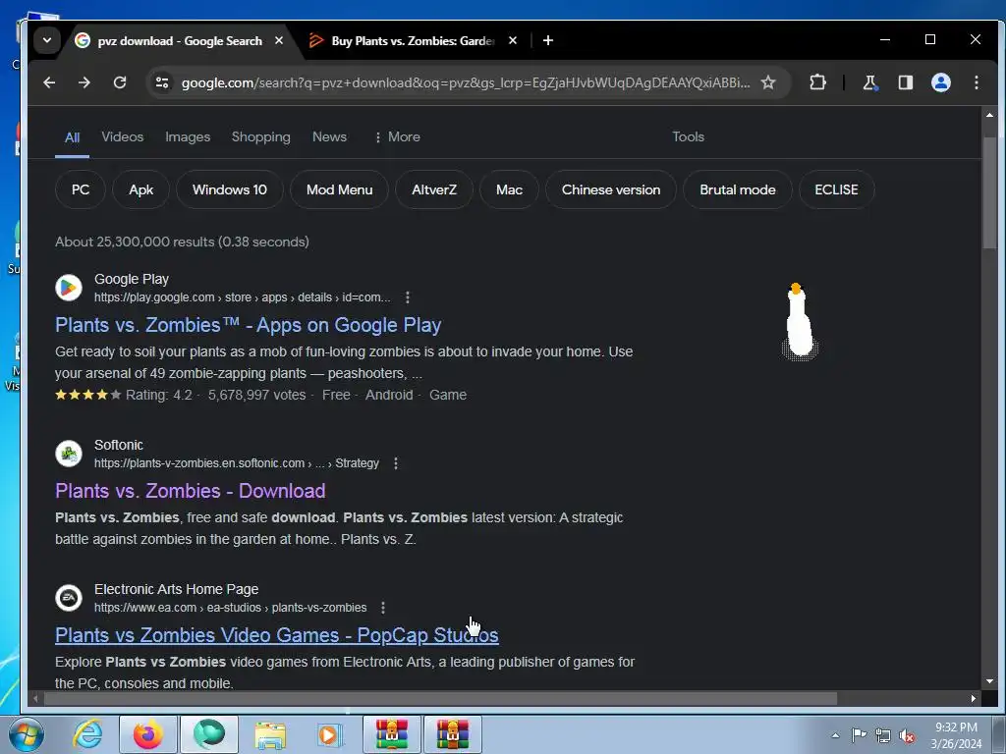1006x754 pixels.
Task: Reload the current page
Action: 119,82
